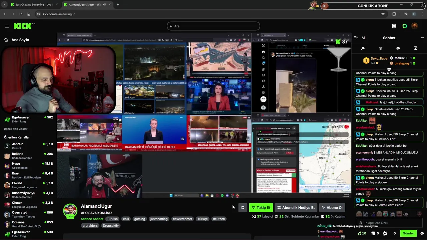The height and width of the screenshot is (240, 427).
Task: Open Jahrein recommended channel
Action: [28, 146]
